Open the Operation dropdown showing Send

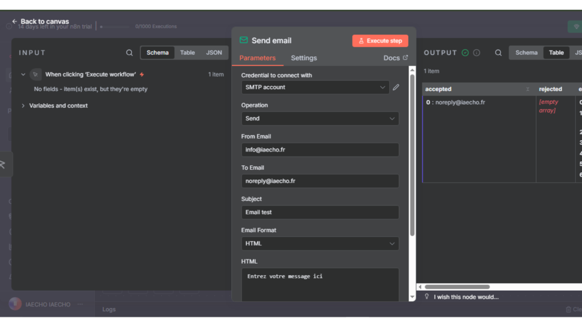tap(320, 118)
